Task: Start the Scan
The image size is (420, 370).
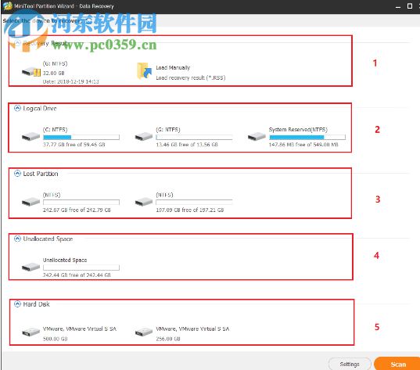Action: click(x=398, y=364)
